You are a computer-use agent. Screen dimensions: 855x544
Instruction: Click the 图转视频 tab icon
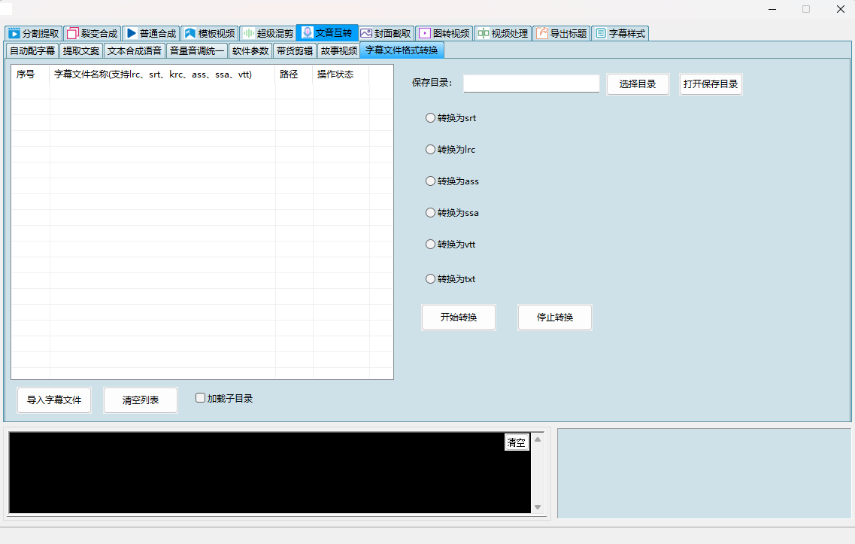(x=425, y=34)
